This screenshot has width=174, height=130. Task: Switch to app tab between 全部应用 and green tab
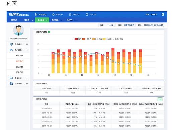pos(27,20)
